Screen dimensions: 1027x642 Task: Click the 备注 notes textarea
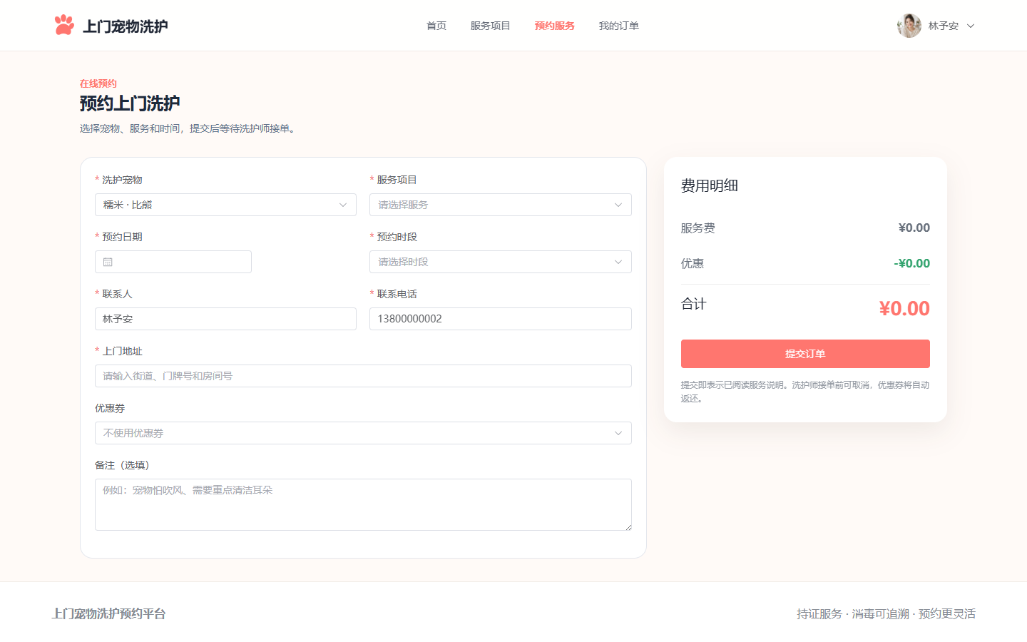click(363, 504)
